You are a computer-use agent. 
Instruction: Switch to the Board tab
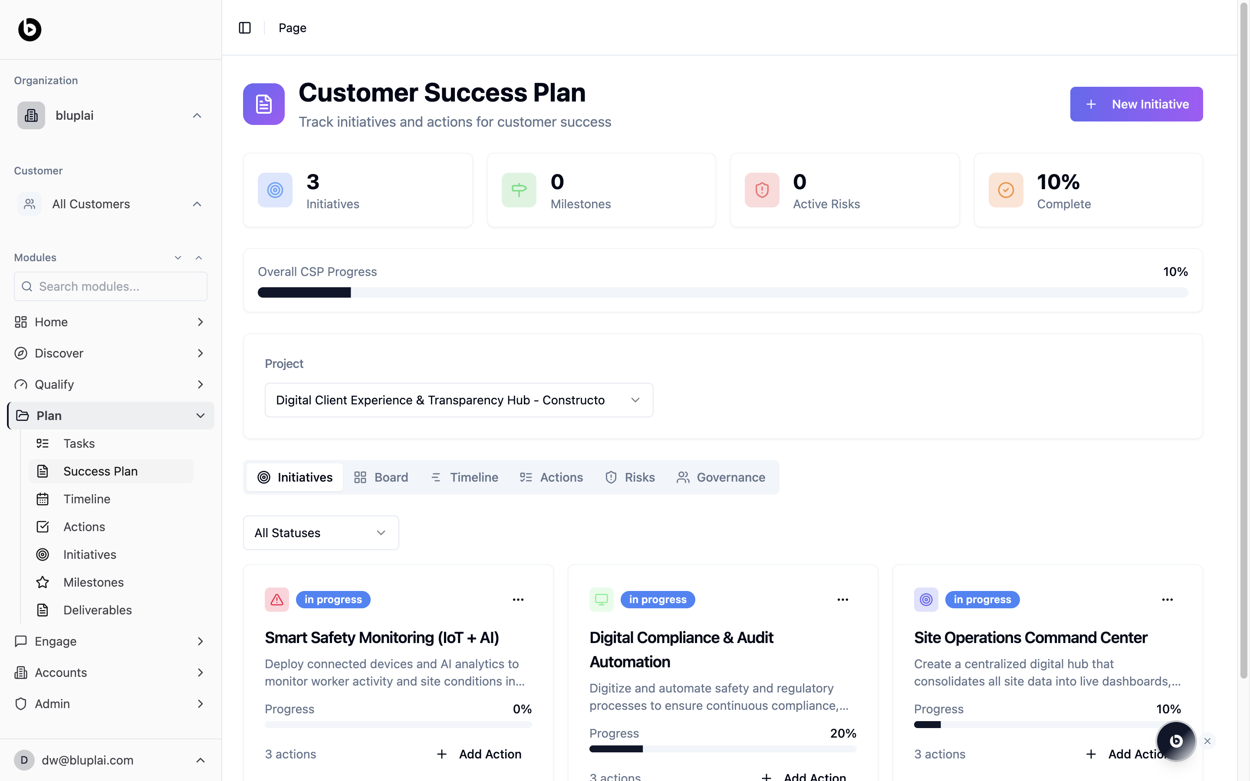pyautogui.click(x=381, y=477)
